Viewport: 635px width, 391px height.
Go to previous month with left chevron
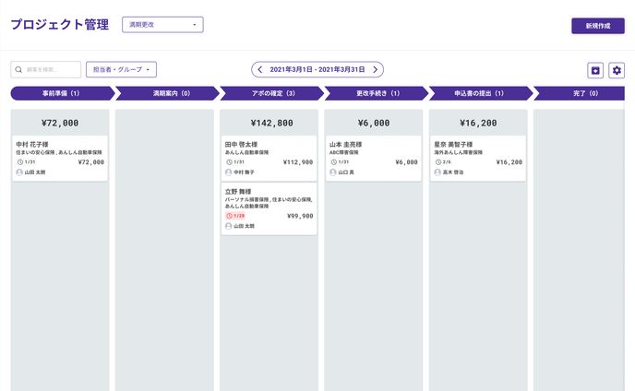[x=260, y=69]
